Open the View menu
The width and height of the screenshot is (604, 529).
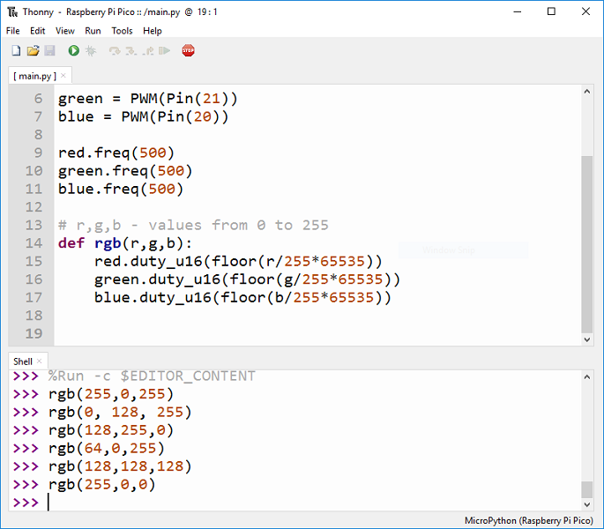(x=65, y=31)
